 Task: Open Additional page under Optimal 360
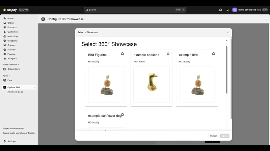point(15,92)
